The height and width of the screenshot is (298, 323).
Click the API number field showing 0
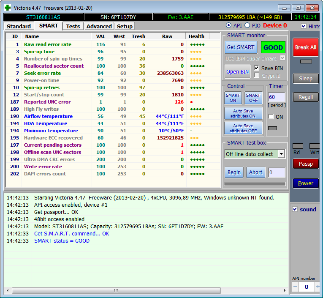coord(306,287)
